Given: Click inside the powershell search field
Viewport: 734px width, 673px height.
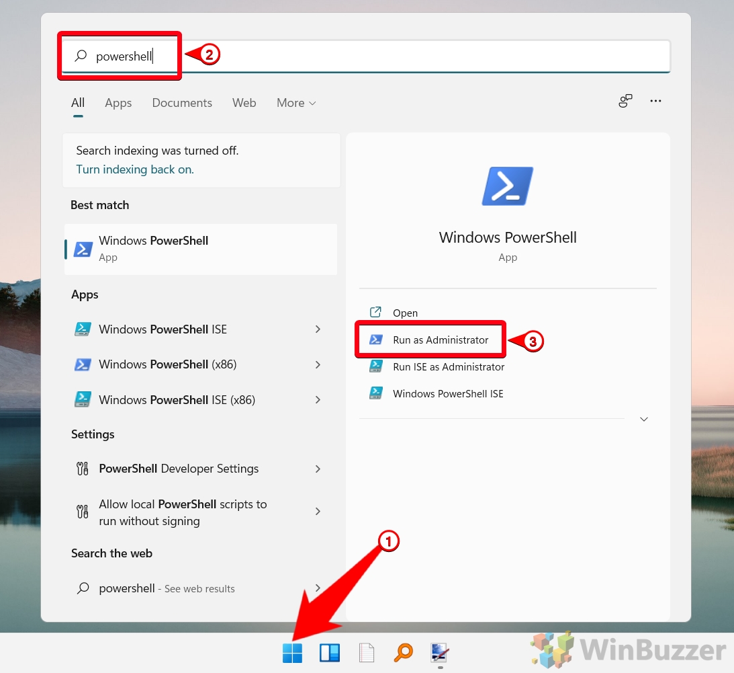Looking at the screenshot, I should tap(366, 56).
